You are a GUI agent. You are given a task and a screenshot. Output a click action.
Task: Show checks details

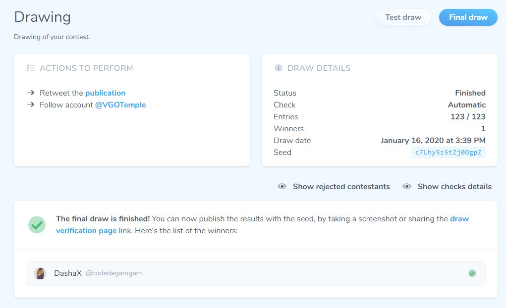454,186
